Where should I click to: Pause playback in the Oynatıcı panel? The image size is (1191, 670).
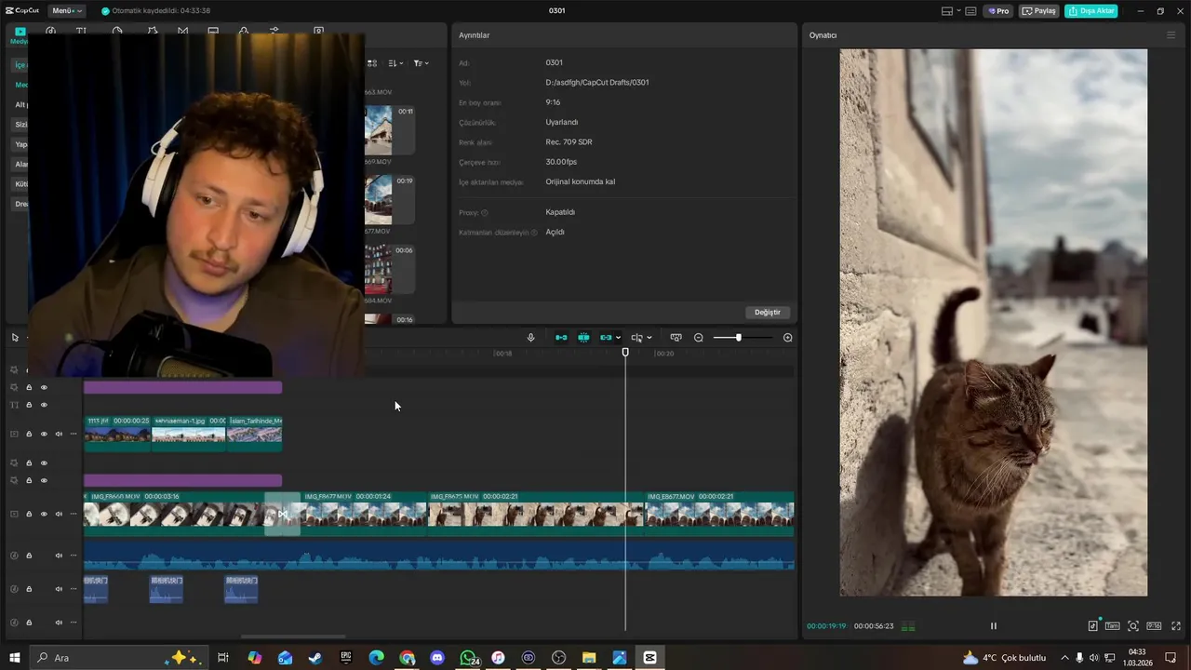[x=993, y=626]
